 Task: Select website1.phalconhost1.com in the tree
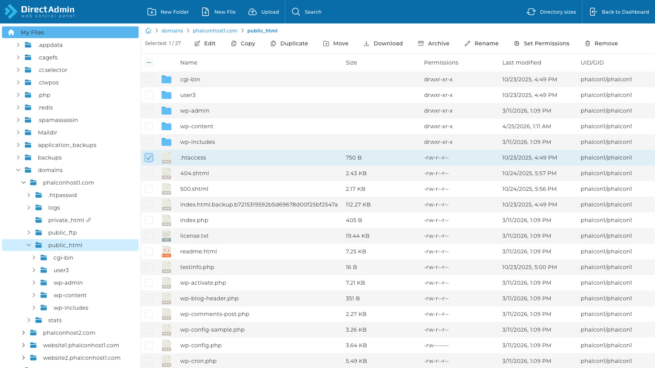pyautogui.click(x=81, y=345)
